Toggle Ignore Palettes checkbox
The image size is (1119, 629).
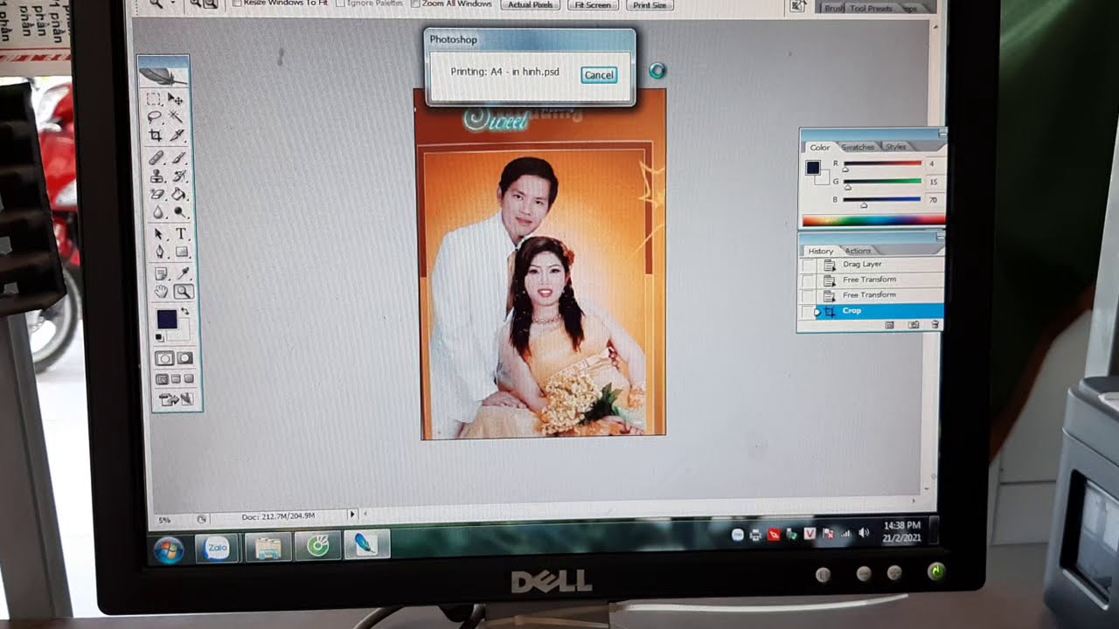click(342, 3)
